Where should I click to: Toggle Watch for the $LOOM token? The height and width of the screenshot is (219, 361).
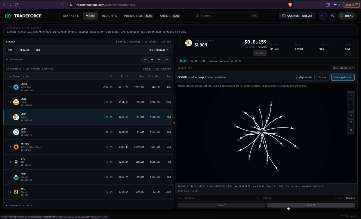(x=260, y=53)
